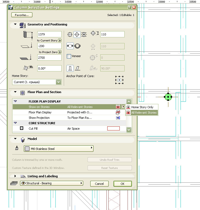Screen dimensions: 200x210
Task: Select the Floor Plan Display row
Action: (x=69, y=112)
